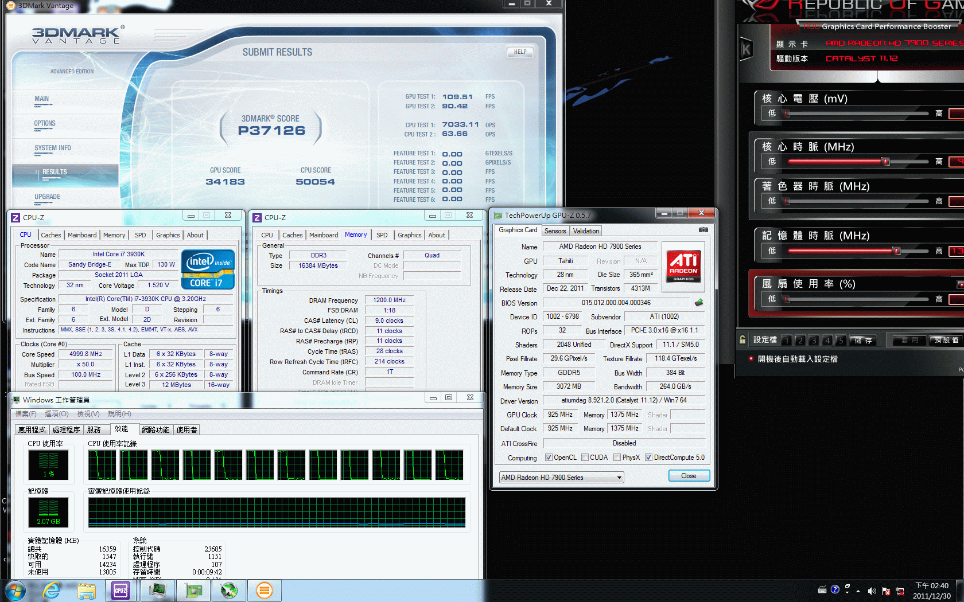
Task: Click the HELP button in 3DMark Vantage
Action: [520, 52]
